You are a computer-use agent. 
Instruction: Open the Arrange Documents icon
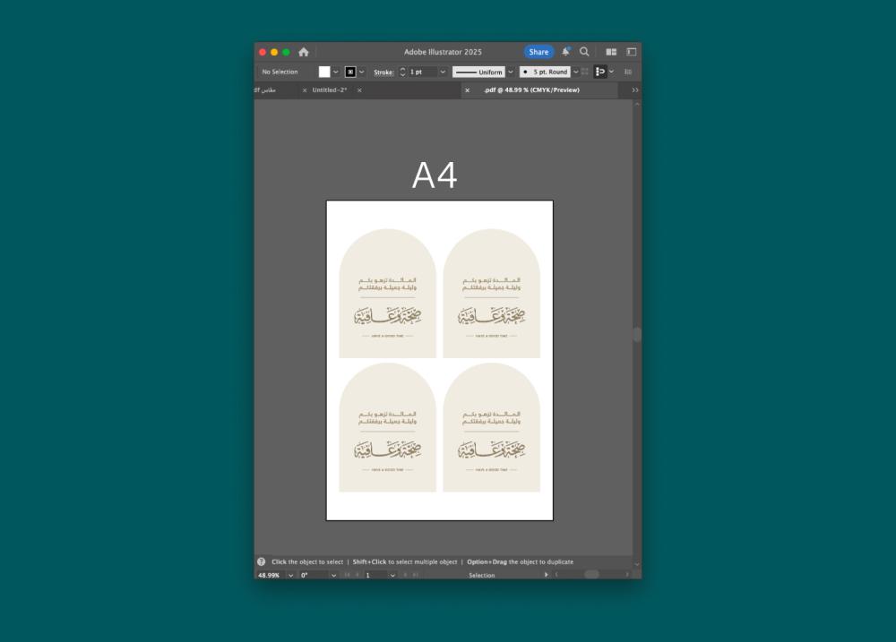(x=611, y=52)
